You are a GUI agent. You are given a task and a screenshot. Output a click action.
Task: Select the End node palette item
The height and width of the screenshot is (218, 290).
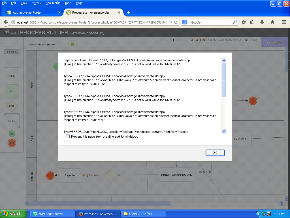12,143
